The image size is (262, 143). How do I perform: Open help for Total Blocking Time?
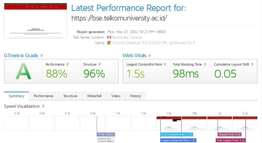[205, 64]
